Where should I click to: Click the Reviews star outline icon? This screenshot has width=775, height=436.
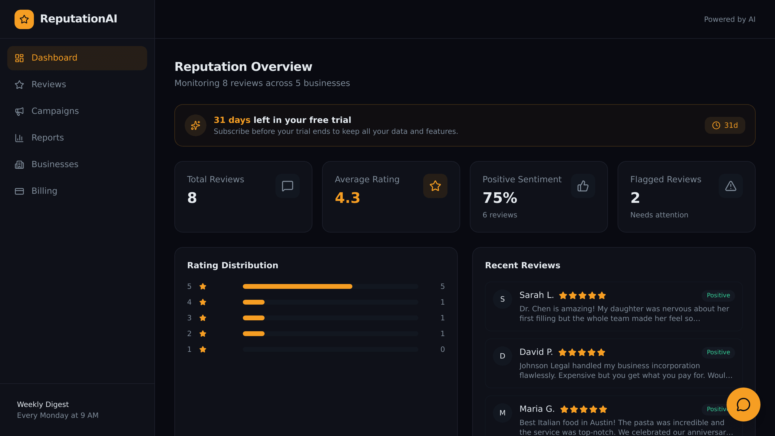click(19, 84)
